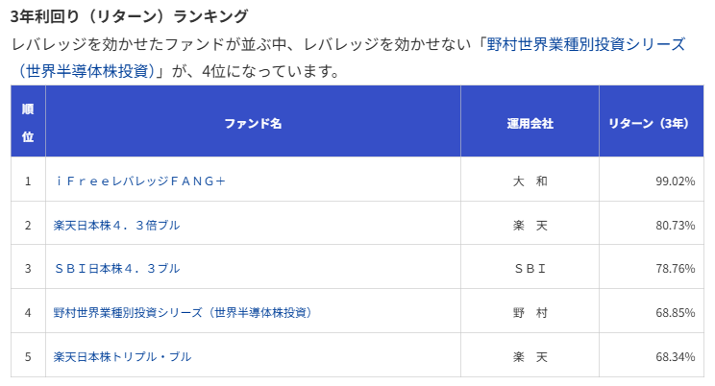Click the 3年利回り（リターン）ランキング heading
The width and height of the screenshot is (715, 386).
(x=129, y=16)
